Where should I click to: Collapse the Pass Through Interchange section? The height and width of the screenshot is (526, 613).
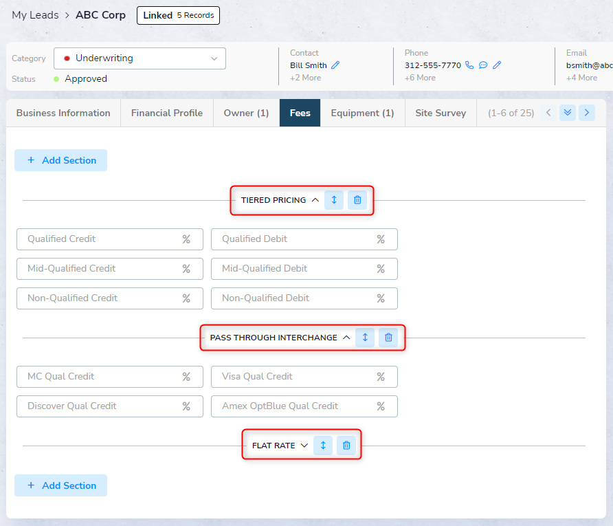click(346, 338)
